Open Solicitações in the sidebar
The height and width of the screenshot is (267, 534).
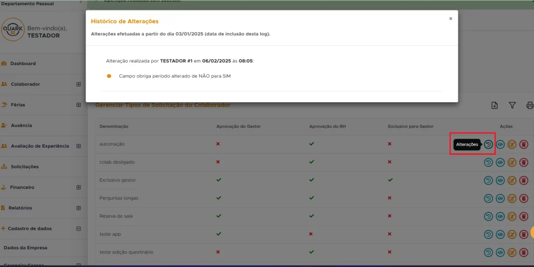tap(25, 167)
